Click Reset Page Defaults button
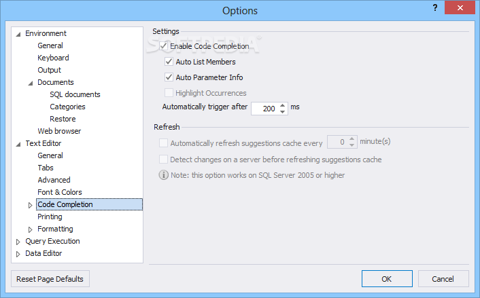The height and width of the screenshot is (298, 480). pos(50,279)
